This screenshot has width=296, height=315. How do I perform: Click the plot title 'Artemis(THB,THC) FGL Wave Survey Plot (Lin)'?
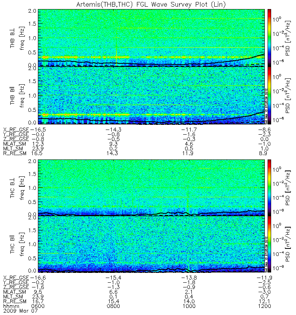pos(151,4)
